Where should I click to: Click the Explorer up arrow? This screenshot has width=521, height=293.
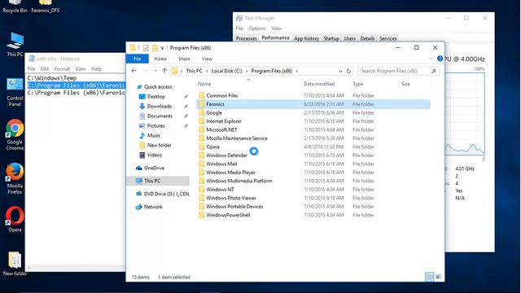(x=164, y=71)
